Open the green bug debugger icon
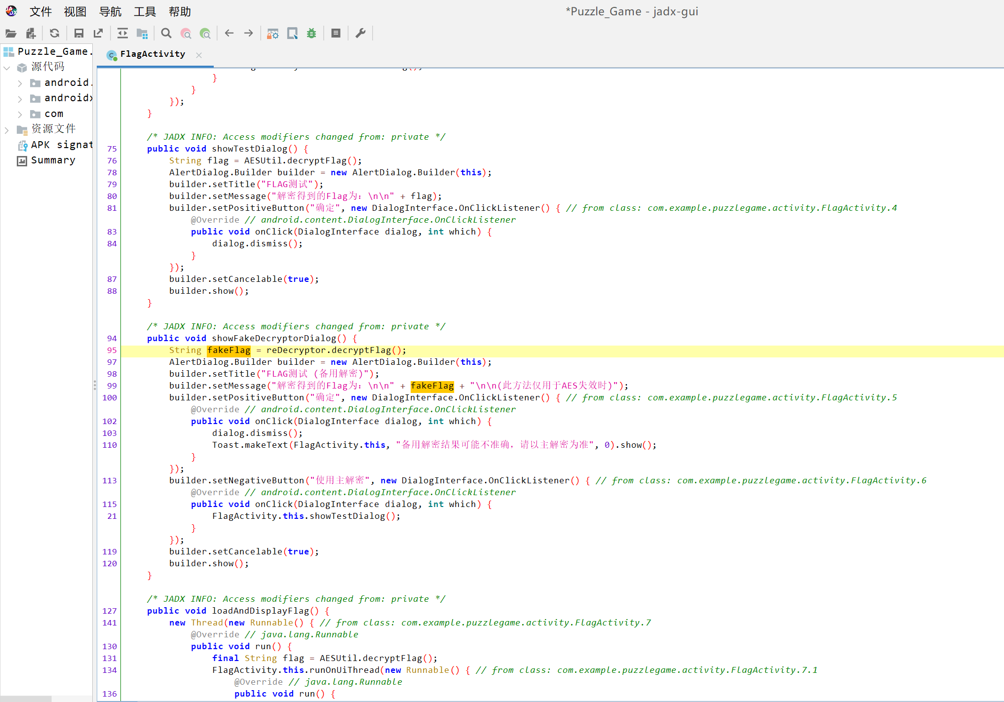 [x=311, y=34]
